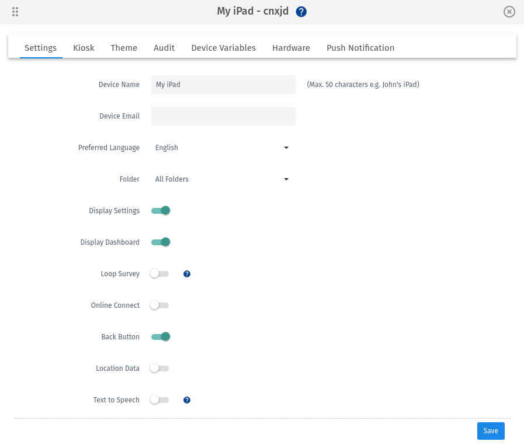Enable the Loop Survey toggle

point(159,273)
